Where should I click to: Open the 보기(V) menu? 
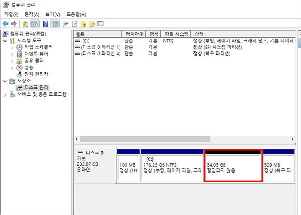pos(53,14)
